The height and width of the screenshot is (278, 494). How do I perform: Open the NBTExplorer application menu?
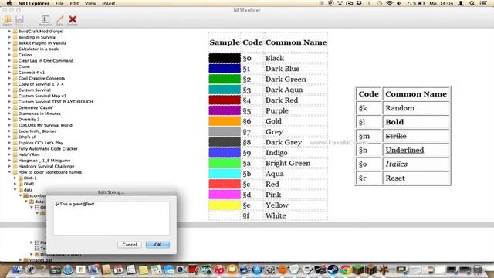click(34, 3)
